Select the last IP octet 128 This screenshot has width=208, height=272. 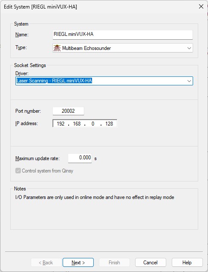(109, 124)
